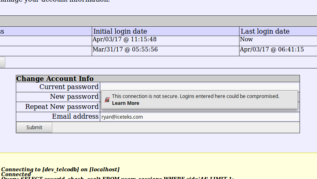The width and height of the screenshot is (317, 179).
Task: Click the 'Change Account Info' heading
Action: (x=55, y=79)
